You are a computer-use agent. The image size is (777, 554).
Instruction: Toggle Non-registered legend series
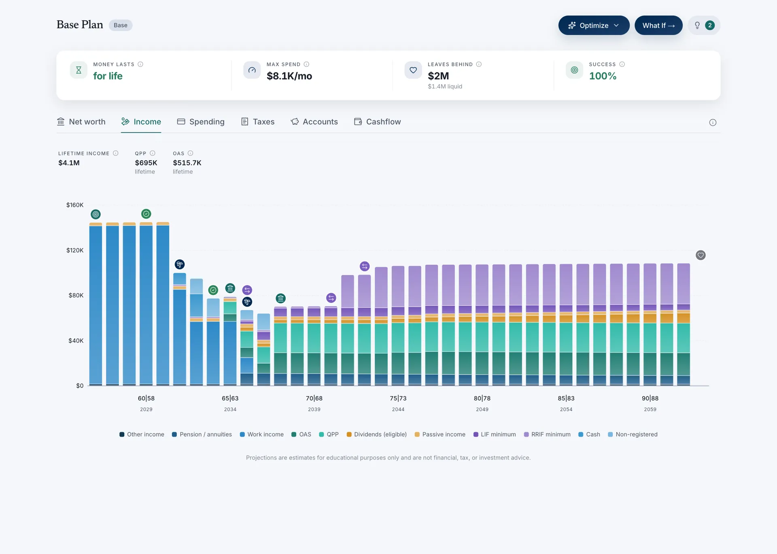tap(633, 435)
